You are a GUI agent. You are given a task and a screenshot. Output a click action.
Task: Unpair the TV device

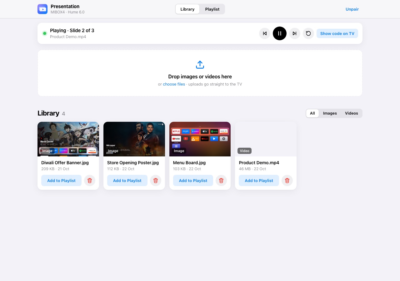[352, 9]
